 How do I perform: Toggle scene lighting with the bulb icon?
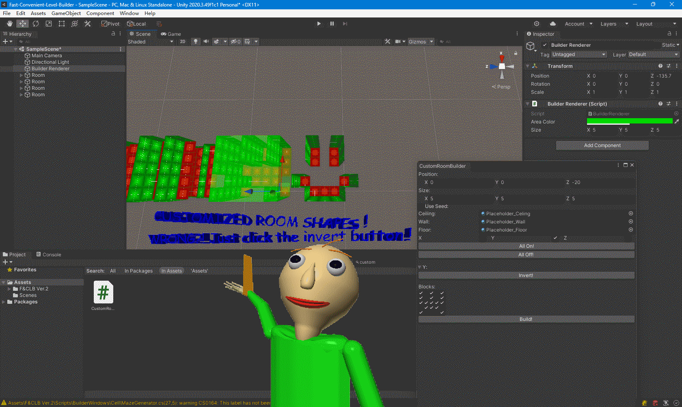click(196, 41)
